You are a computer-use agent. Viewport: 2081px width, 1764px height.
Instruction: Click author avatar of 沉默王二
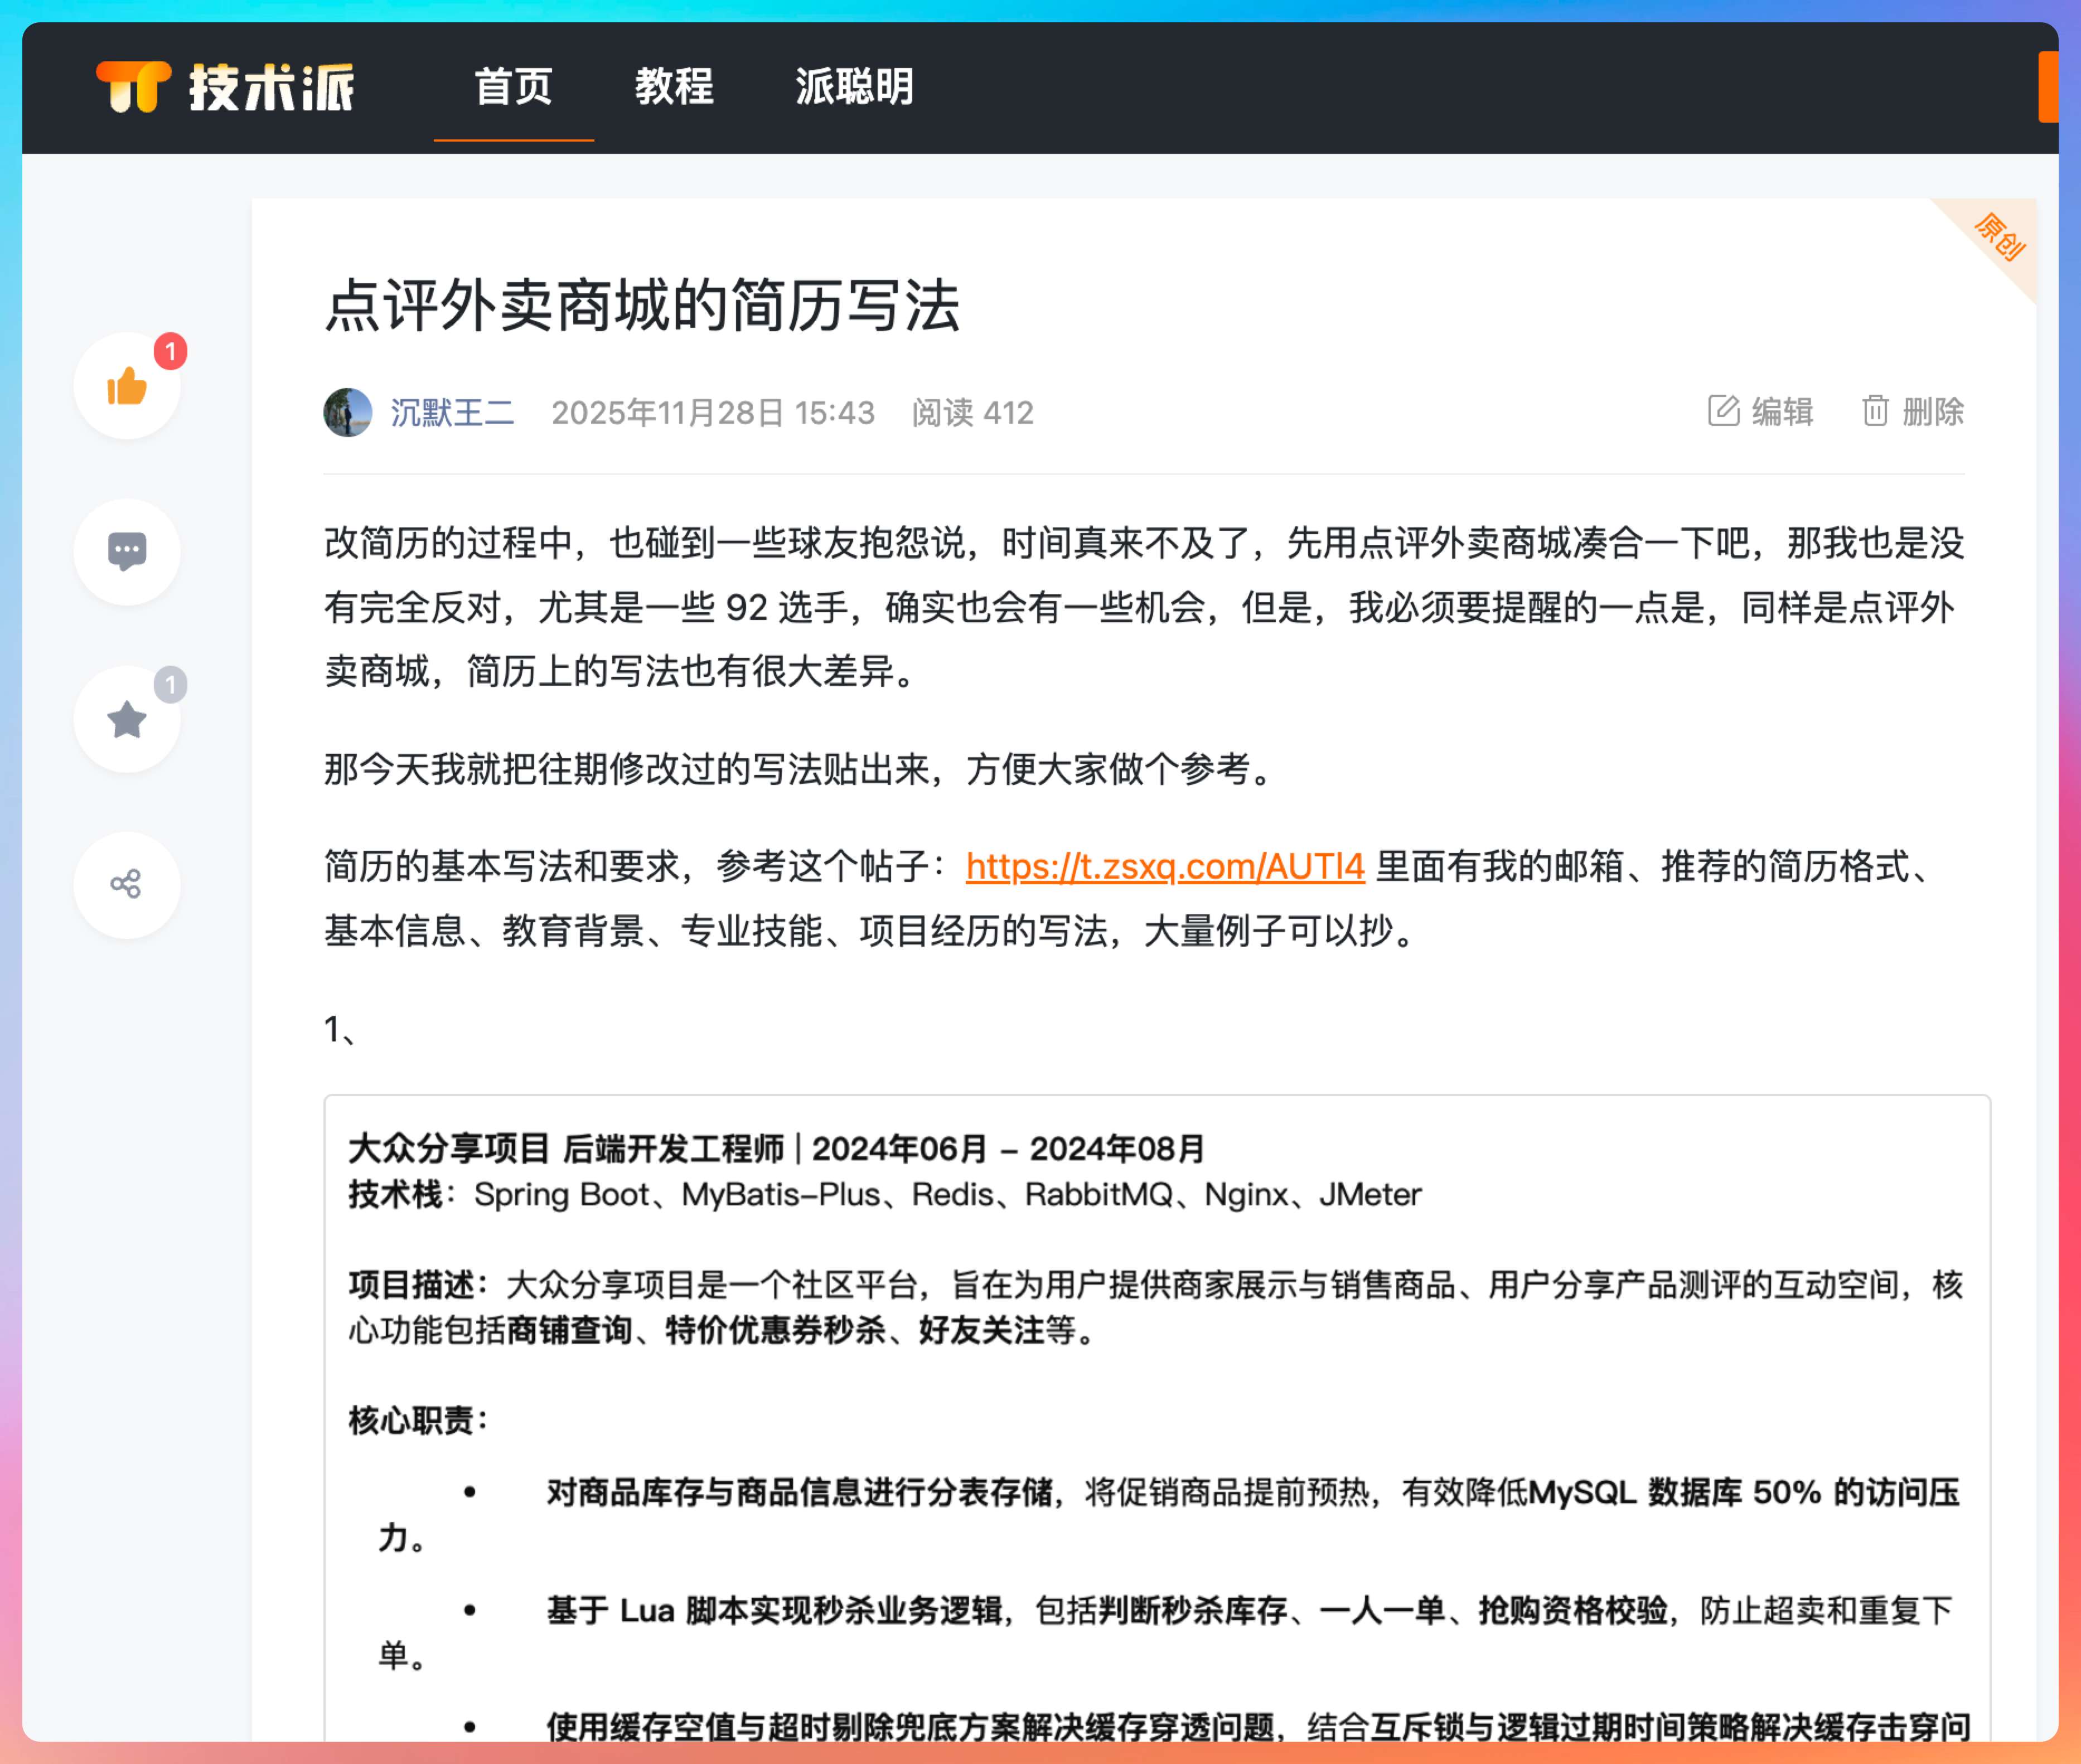347,412
